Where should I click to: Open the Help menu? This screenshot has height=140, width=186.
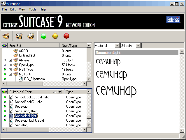(x=43, y=9)
